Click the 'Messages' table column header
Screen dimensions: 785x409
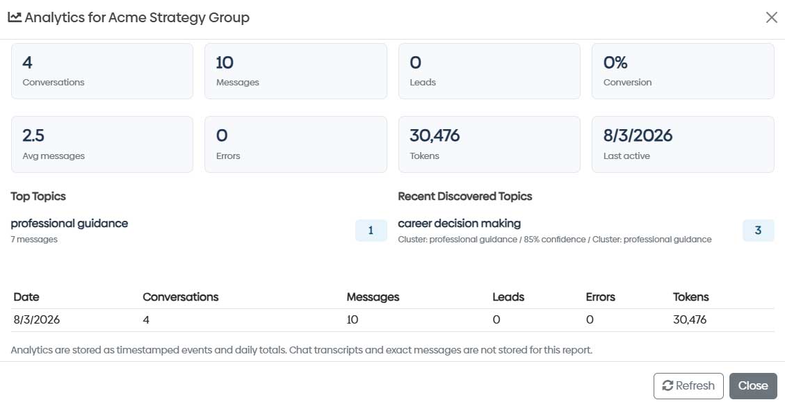(x=373, y=297)
